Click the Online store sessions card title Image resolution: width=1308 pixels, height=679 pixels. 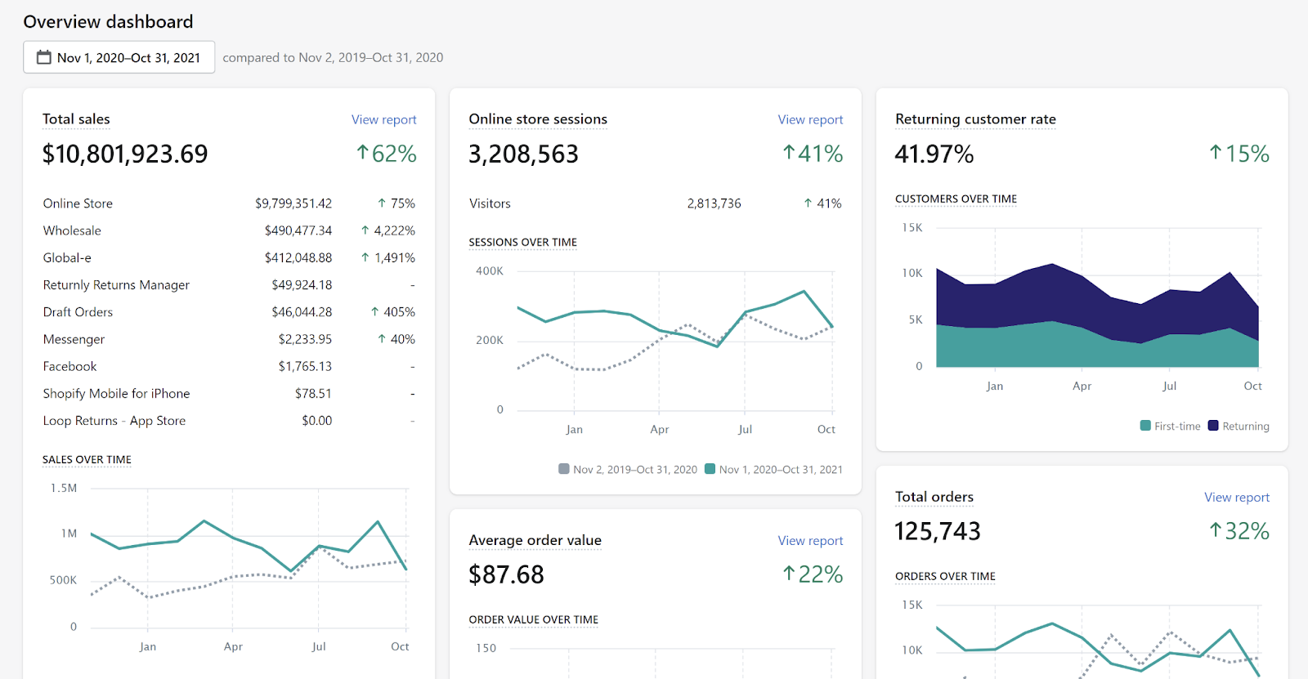click(538, 119)
